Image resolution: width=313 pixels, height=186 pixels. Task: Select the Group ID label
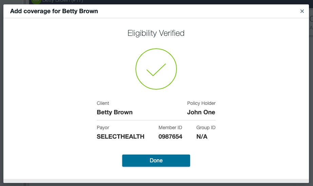tap(206, 127)
